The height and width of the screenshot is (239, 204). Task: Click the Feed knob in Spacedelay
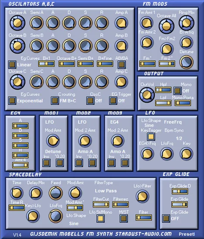(56, 193)
